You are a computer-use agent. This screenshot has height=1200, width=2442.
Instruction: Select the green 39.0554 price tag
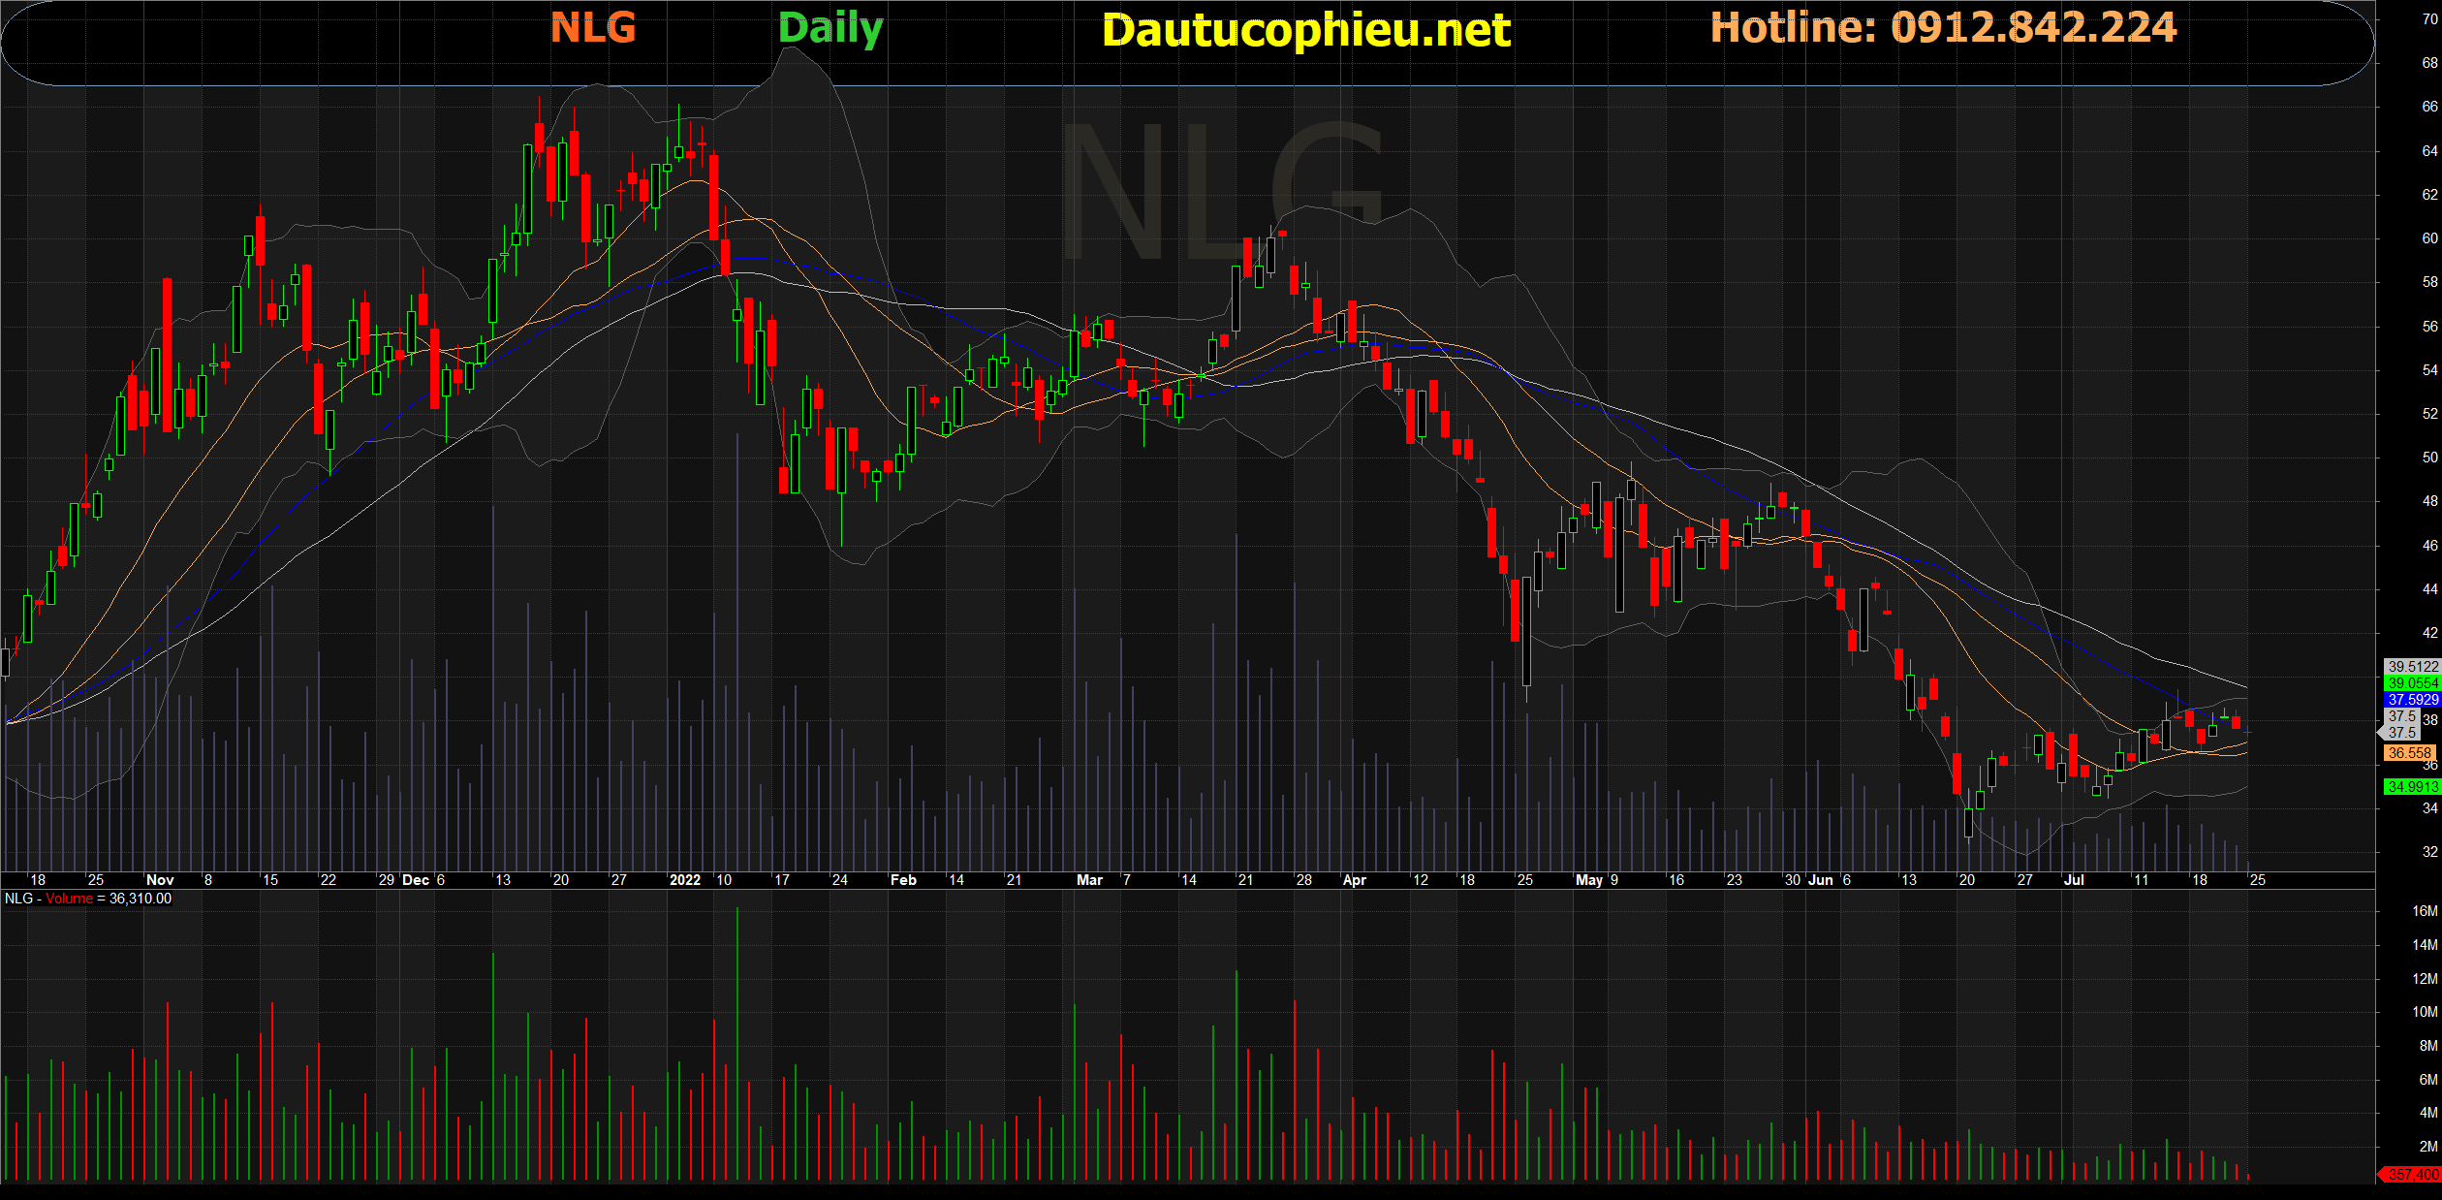coord(2412,683)
